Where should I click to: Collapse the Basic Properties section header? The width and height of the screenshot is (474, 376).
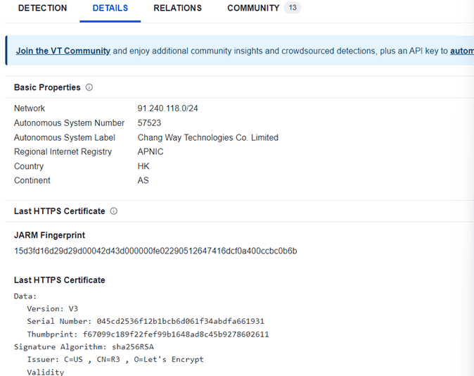(47, 88)
